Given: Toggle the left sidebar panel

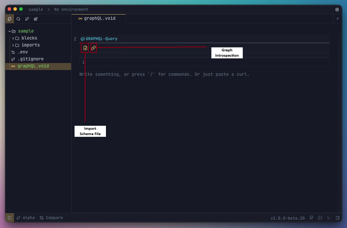Looking at the screenshot, I should [10, 218].
